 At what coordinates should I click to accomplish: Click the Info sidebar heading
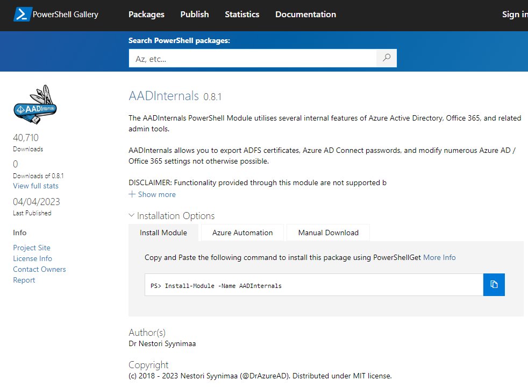pyautogui.click(x=19, y=233)
